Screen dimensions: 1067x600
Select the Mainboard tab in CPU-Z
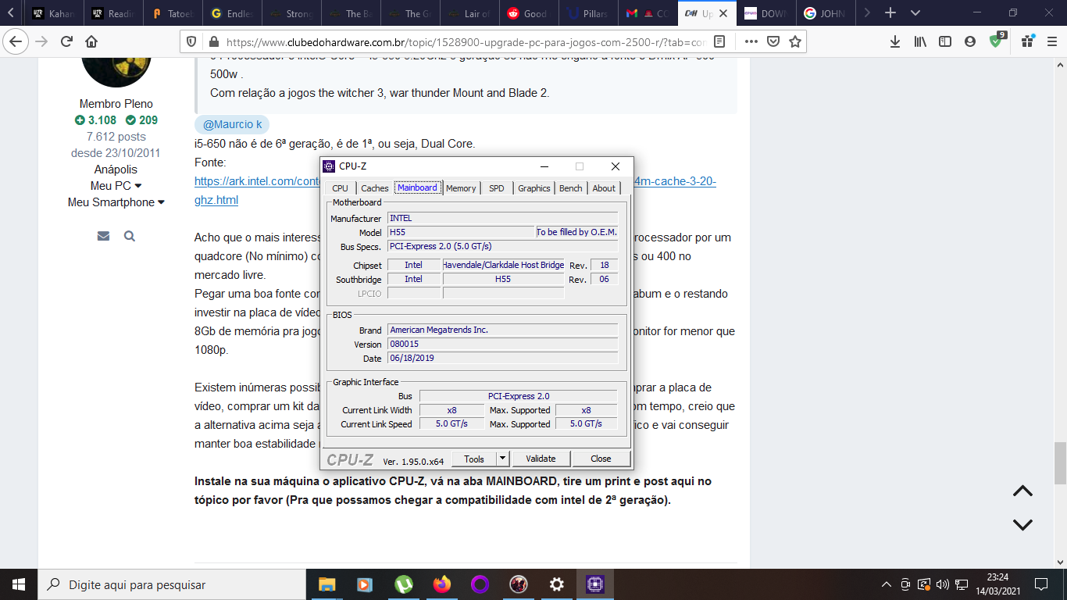pyautogui.click(x=417, y=187)
